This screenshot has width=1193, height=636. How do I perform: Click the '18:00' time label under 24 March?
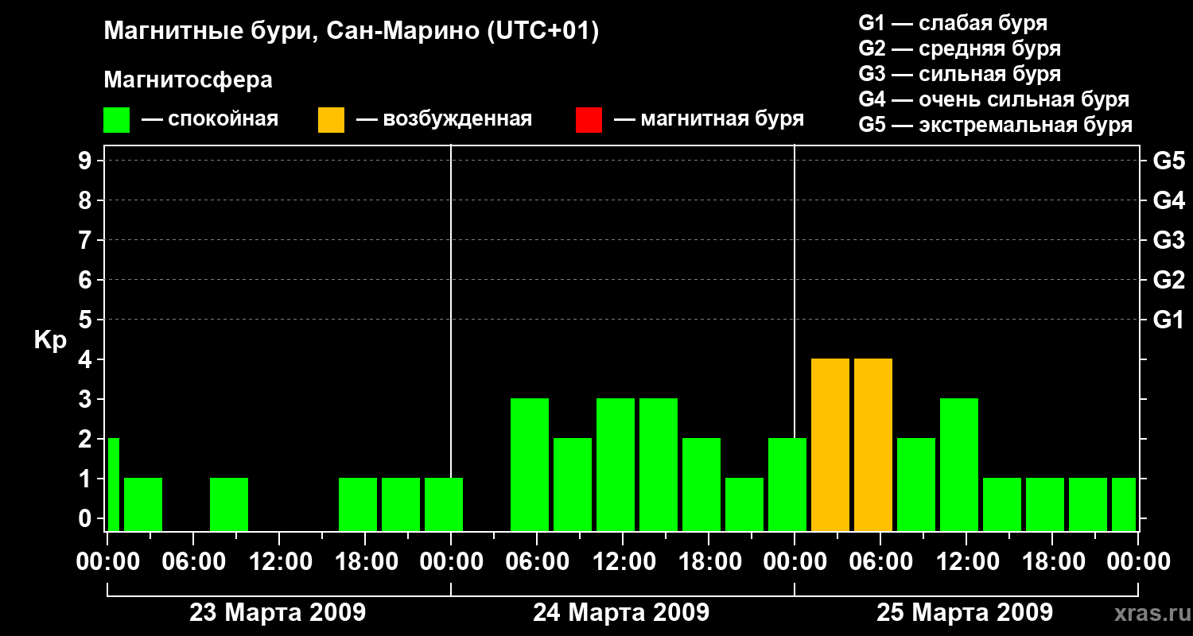point(709,562)
